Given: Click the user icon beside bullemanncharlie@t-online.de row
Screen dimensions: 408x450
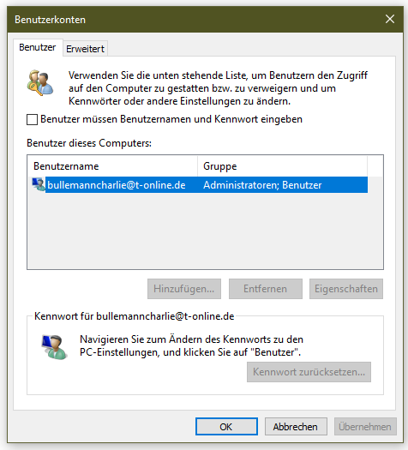Looking at the screenshot, I should coord(39,184).
